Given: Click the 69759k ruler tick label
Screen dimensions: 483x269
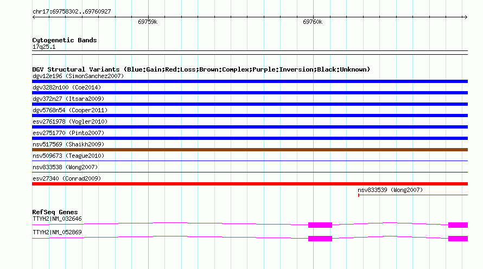Looking at the screenshot, I should pyautogui.click(x=148, y=22).
